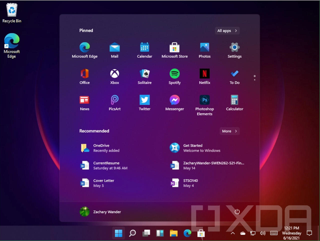Open Settings gear icon
The image size is (320, 241).
point(234,50)
